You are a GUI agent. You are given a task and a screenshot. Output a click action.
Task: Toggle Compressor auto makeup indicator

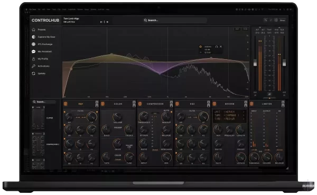click(171, 112)
